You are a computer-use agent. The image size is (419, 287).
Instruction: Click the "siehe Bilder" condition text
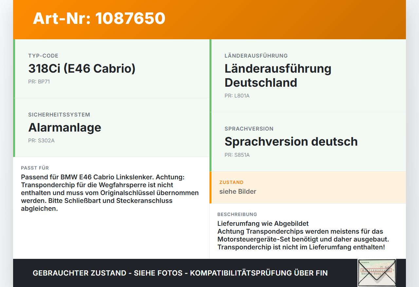pyautogui.click(x=238, y=191)
